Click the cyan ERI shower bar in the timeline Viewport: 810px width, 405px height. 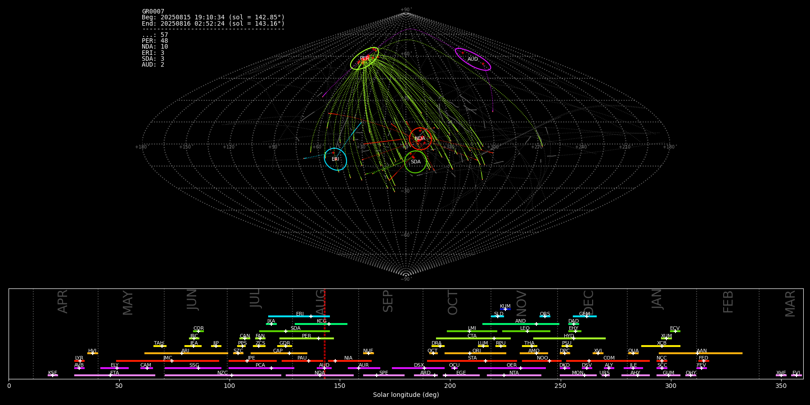pos(299,316)
